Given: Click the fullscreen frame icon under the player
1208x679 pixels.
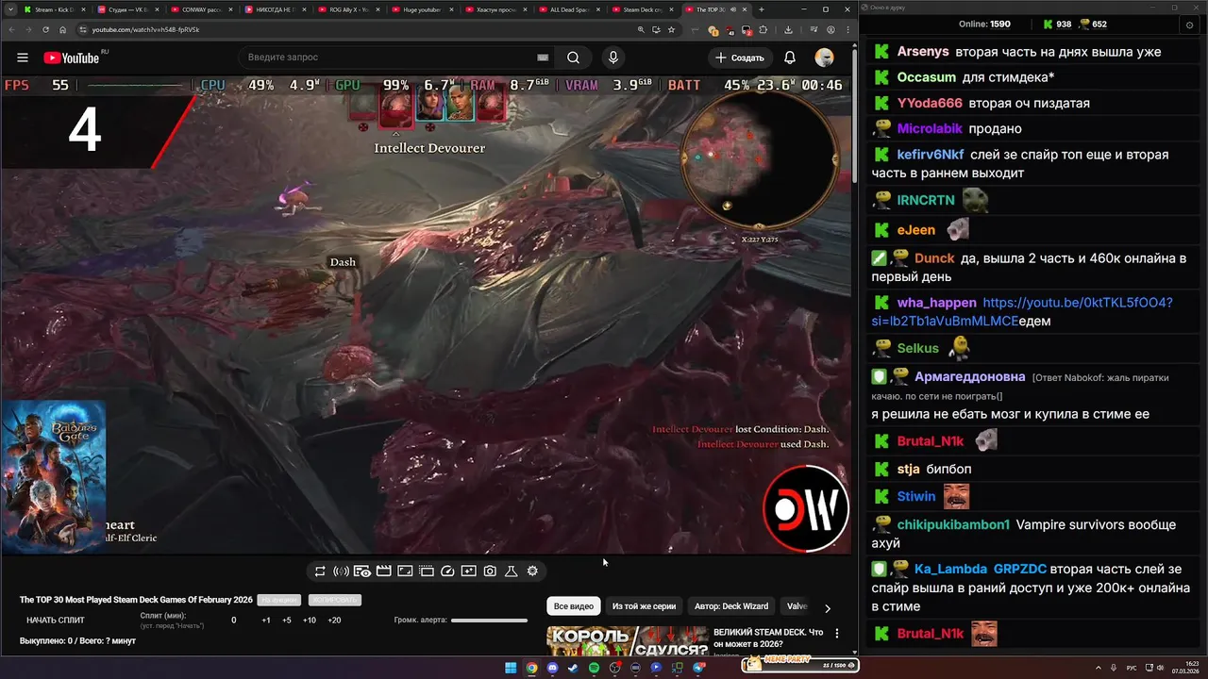Looking at the screenshot, I should [404, 571].
